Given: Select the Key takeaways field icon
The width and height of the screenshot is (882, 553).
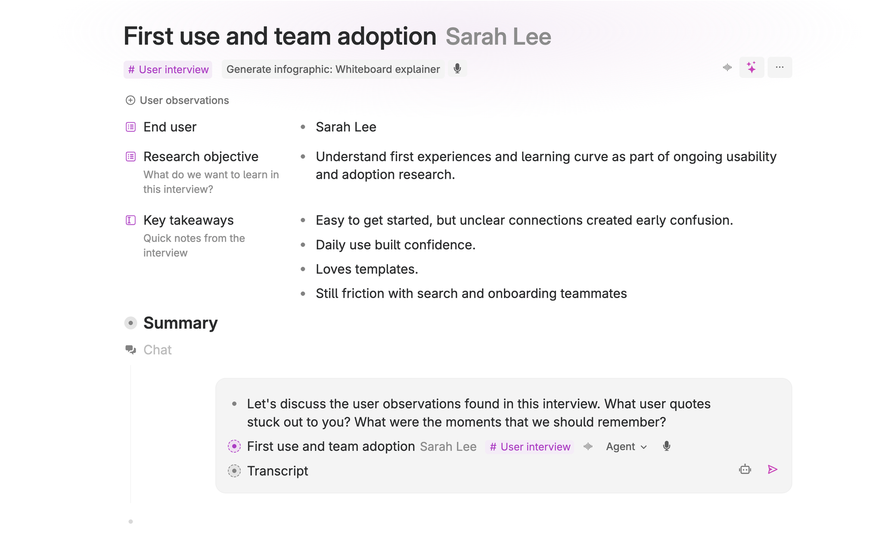Looking at the screenshot, I should (x=130, y=220).
